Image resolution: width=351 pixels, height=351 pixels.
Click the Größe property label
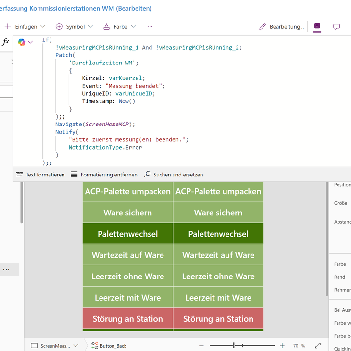(340, 203)
